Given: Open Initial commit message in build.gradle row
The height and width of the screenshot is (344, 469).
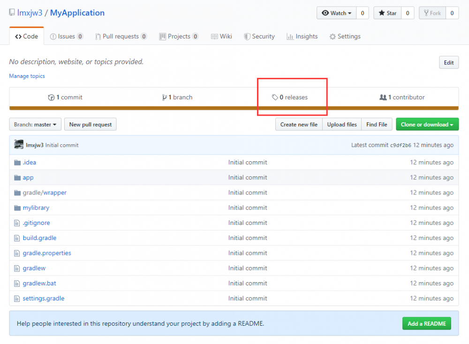Looking at the screenshot, I should click(x=248, y=238).
